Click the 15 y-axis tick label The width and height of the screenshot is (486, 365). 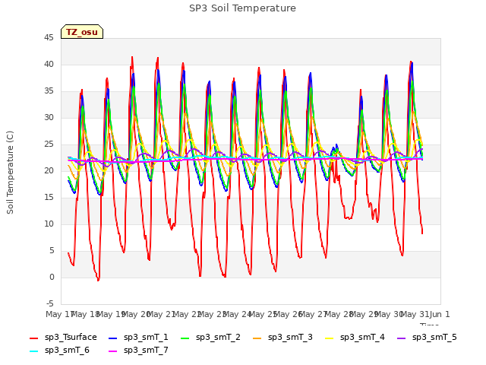[49, 198]
